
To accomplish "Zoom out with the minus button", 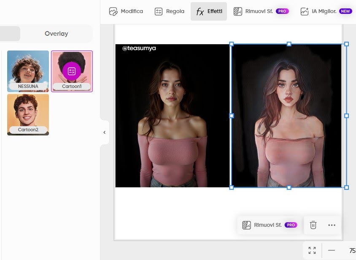I will pos(332,250).
